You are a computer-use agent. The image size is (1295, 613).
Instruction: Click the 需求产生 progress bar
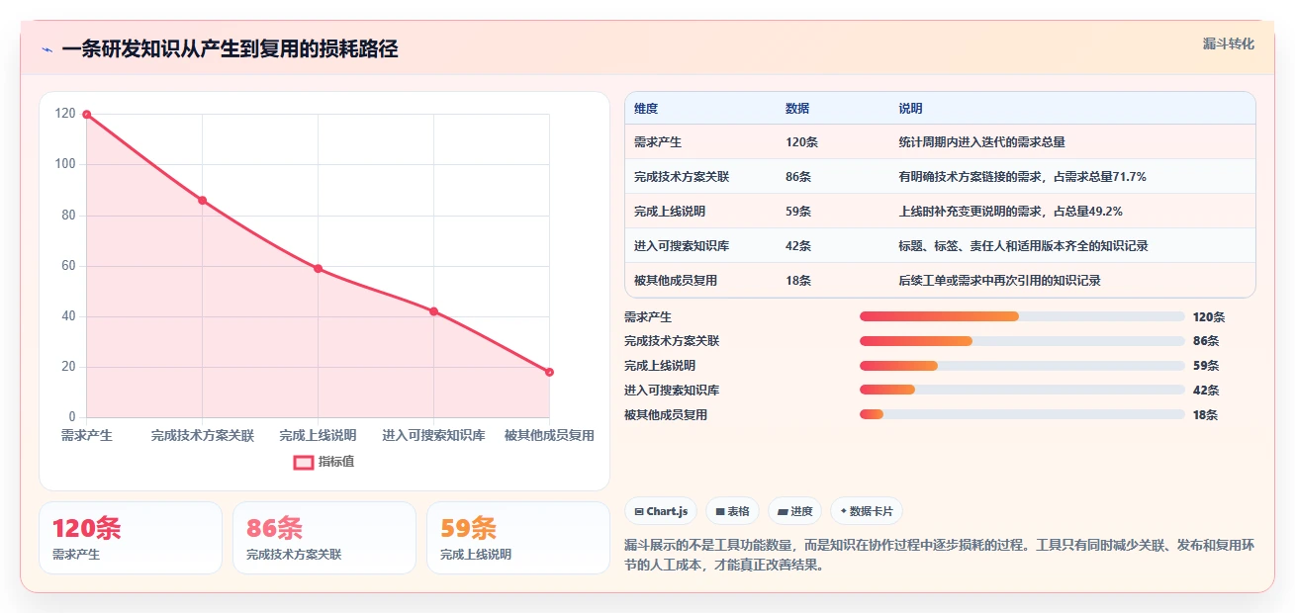click(1022, 316)
